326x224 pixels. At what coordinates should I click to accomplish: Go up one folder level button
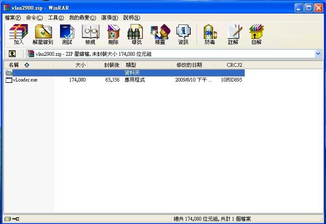pos(12,54)
